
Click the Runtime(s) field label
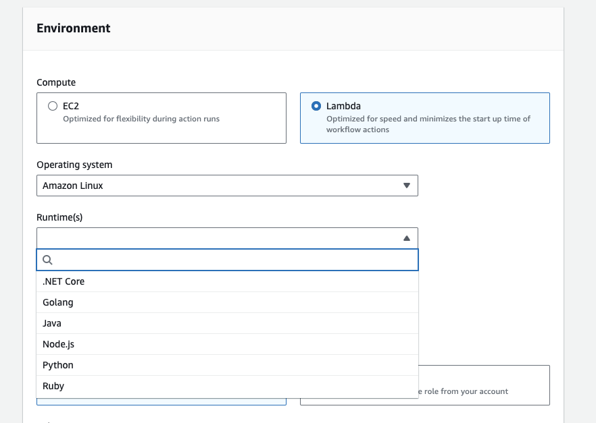(59, 217)
